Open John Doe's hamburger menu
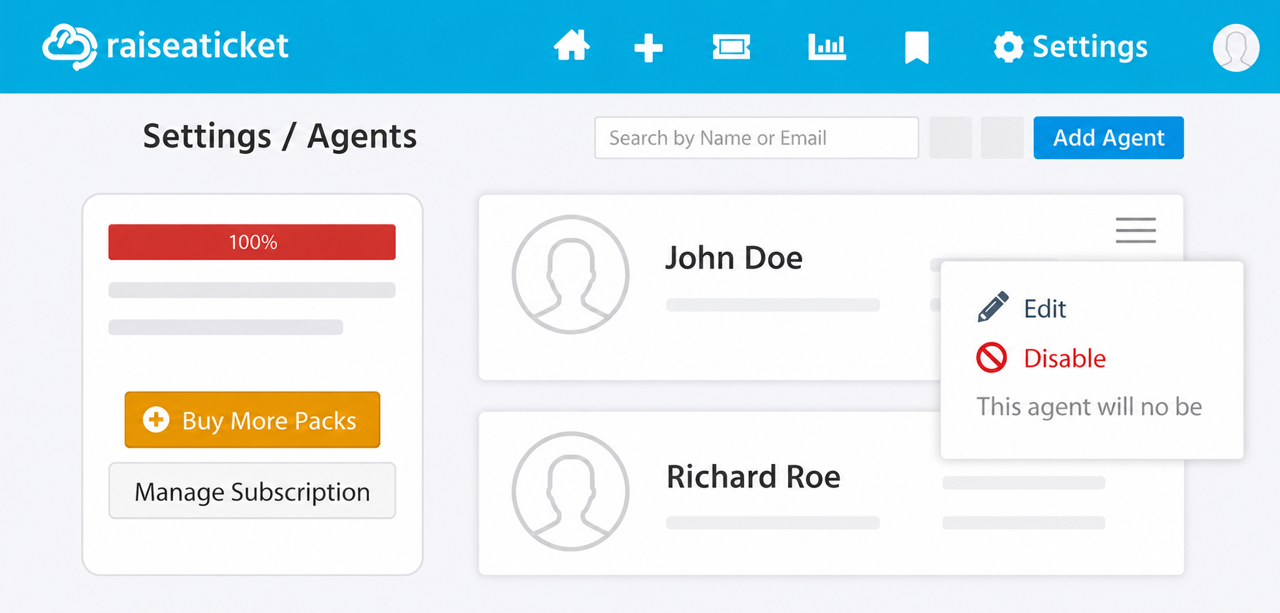1280x613 pixels. (x=1136, y=230)
